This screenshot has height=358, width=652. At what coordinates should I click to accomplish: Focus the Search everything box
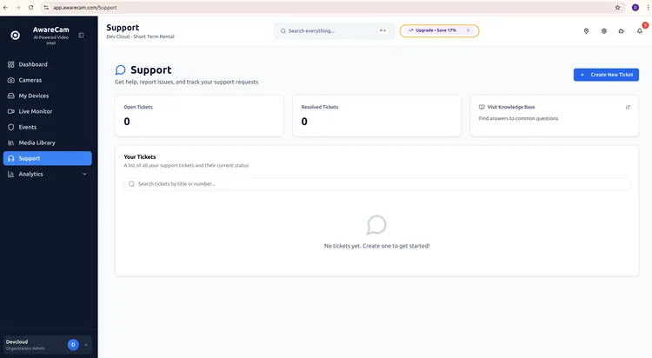coord(335,30)
